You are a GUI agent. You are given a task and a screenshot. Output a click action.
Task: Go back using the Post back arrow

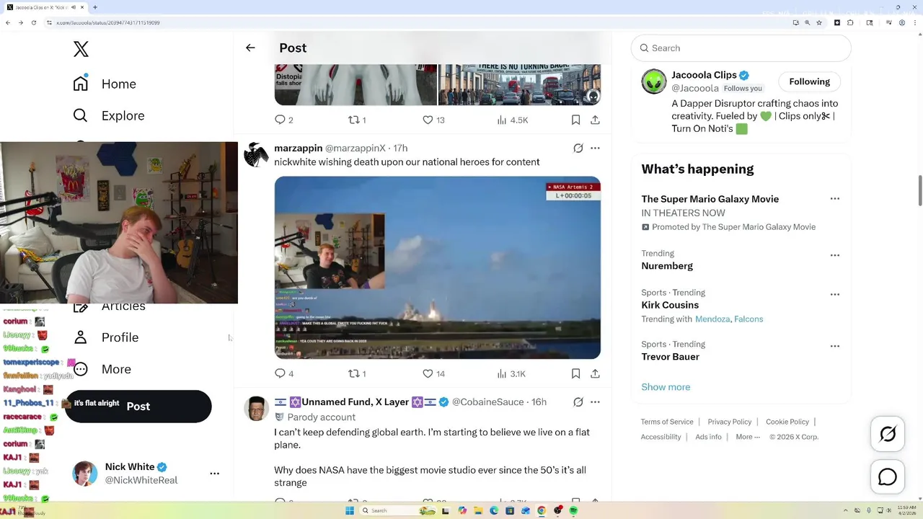coord(250,48)
